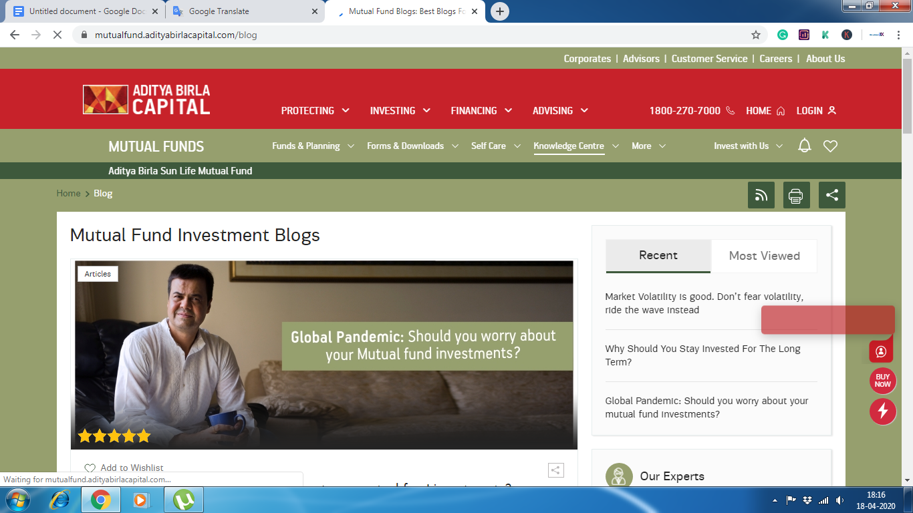Click the Aditya Birla Capital logo

pyautogui.click(x=146, y=100)
